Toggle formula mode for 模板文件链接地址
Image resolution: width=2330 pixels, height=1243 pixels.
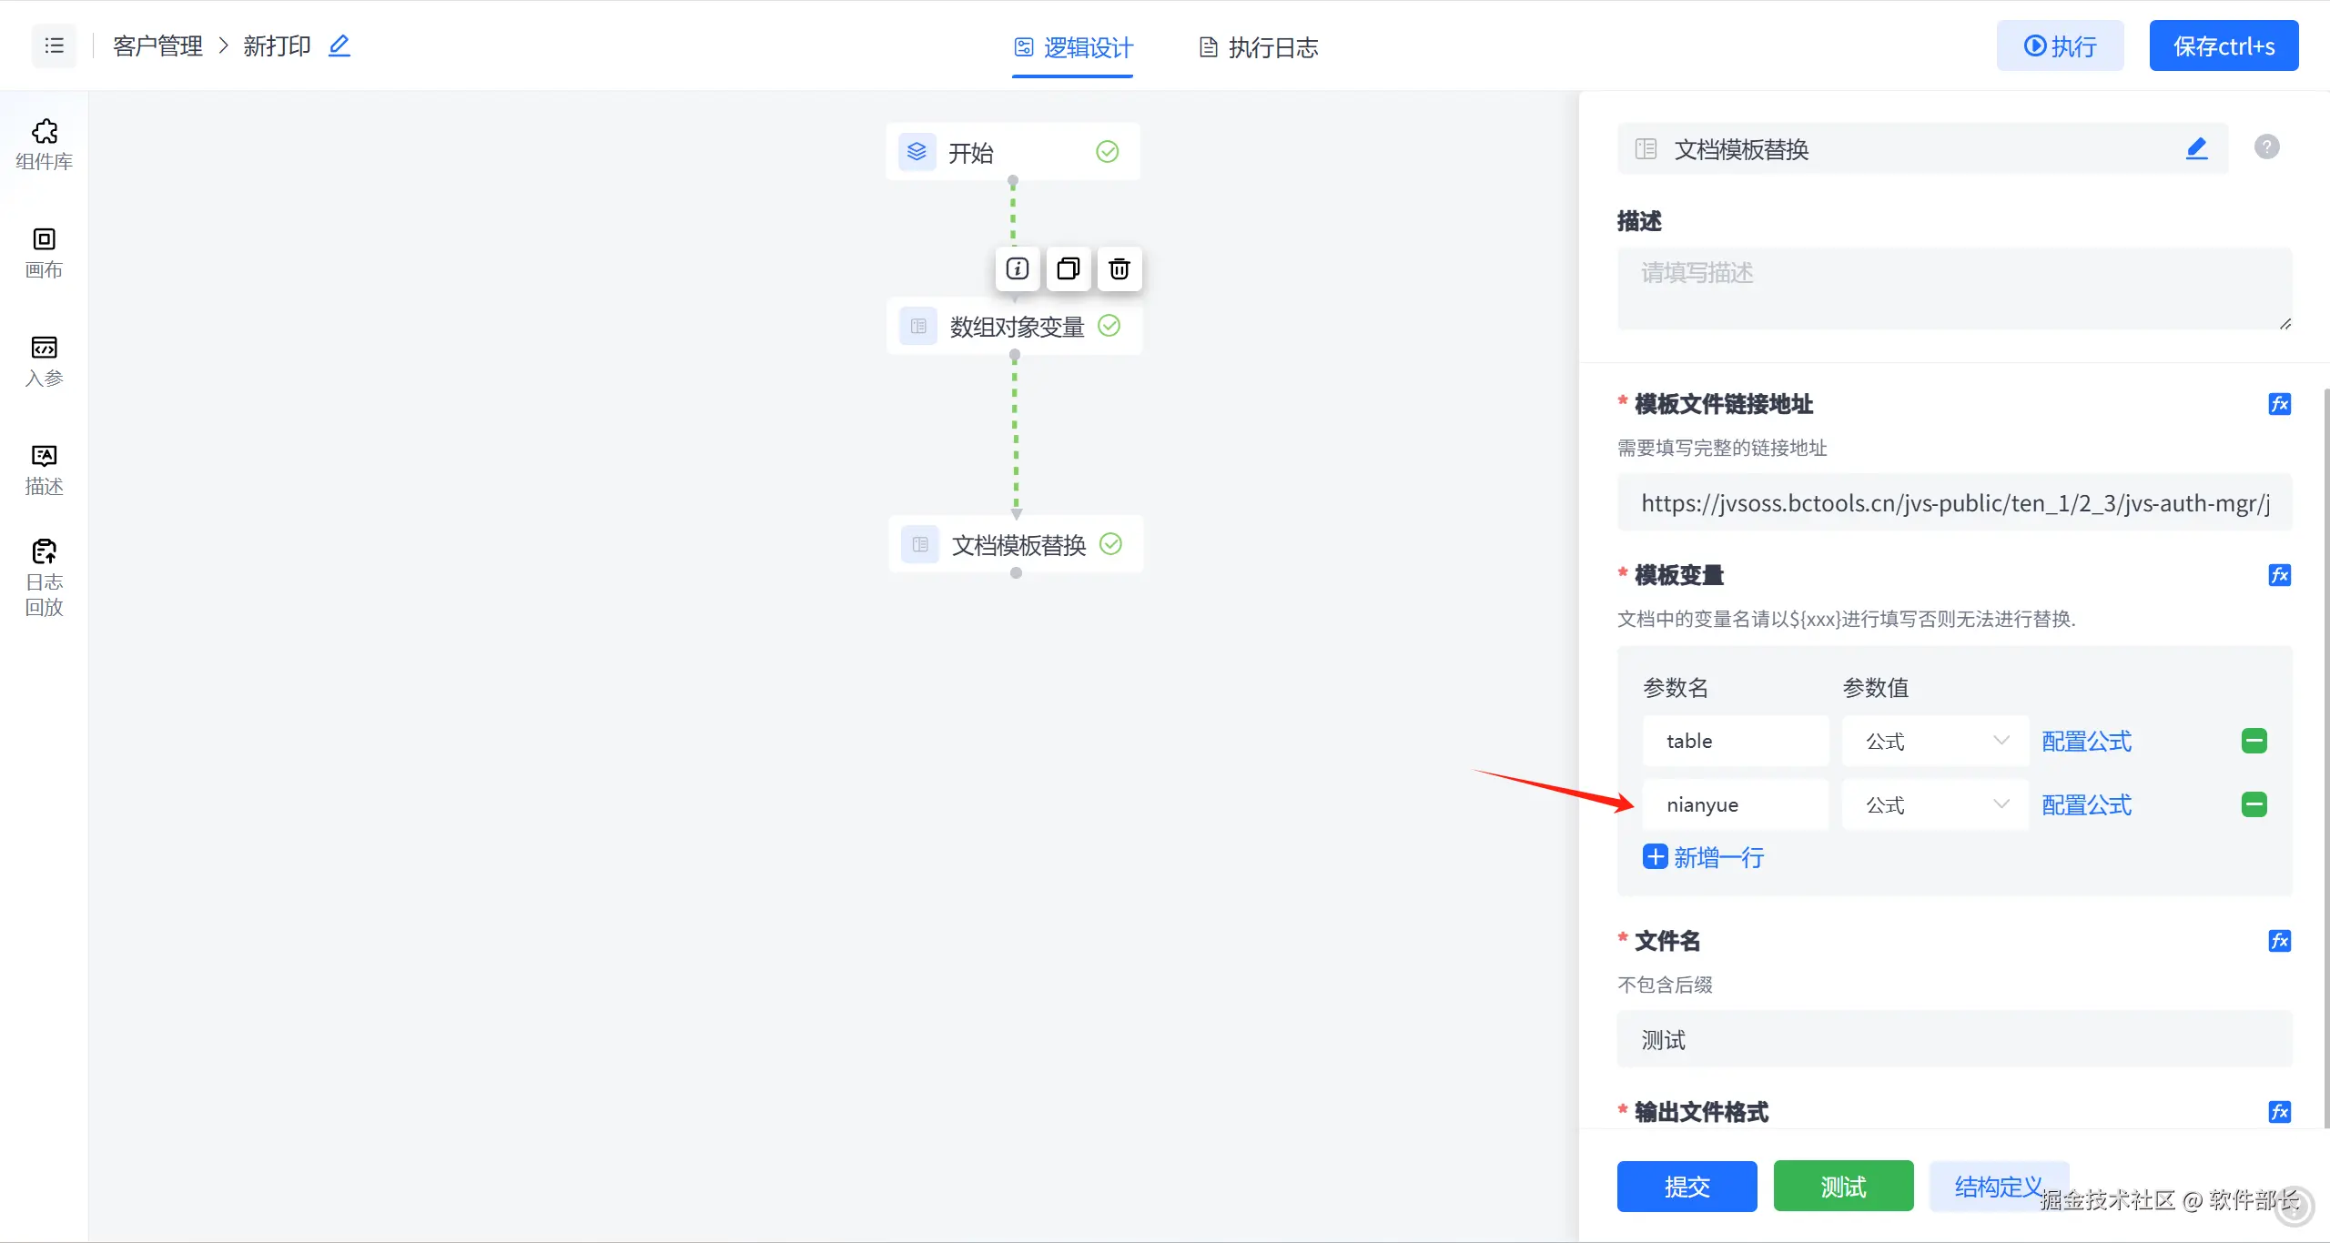[x=2279, y=404]
